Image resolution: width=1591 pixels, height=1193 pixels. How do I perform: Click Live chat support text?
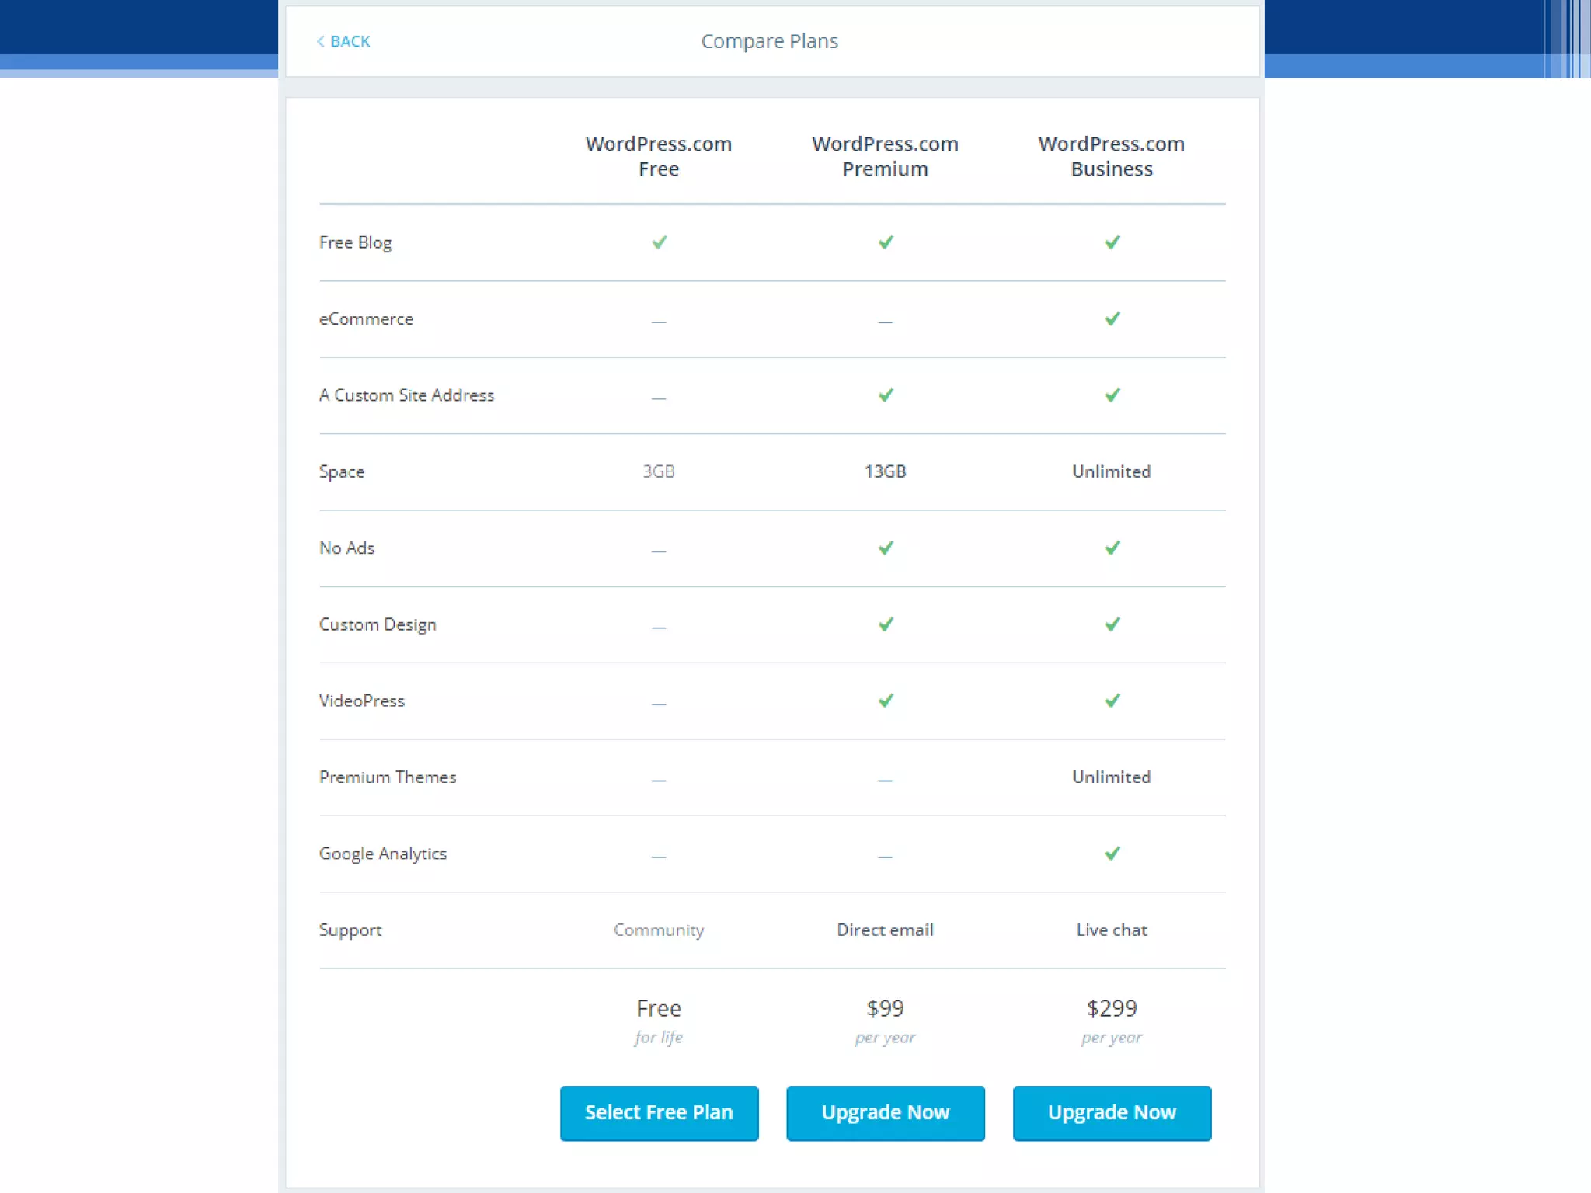point(1111,930)
